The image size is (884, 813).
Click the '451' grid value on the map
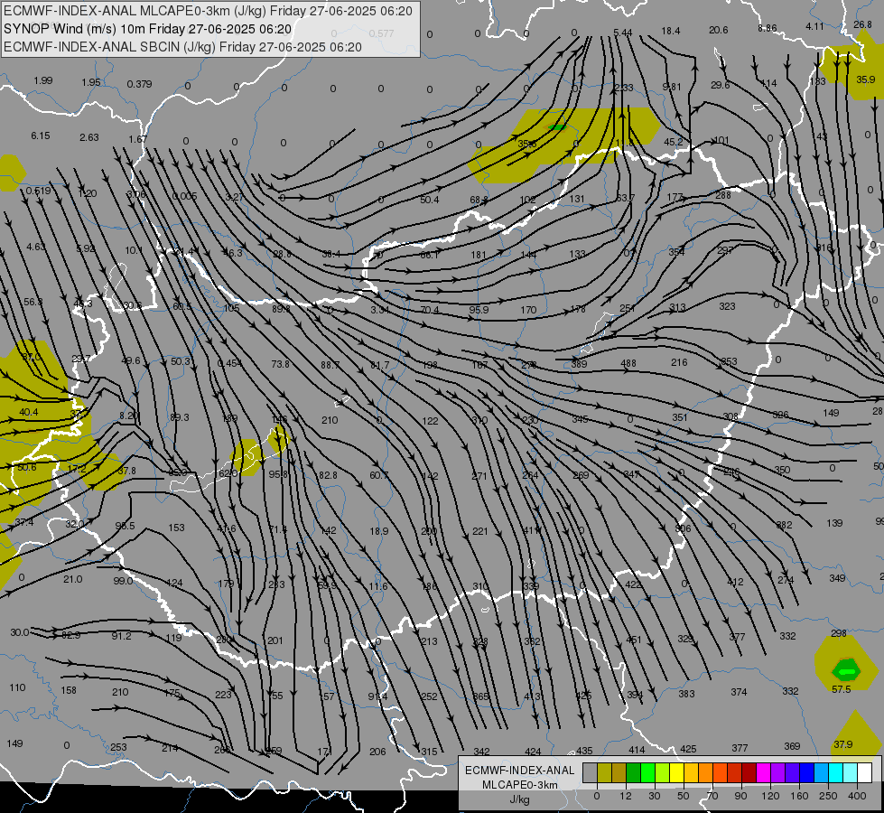coord(634,640)
